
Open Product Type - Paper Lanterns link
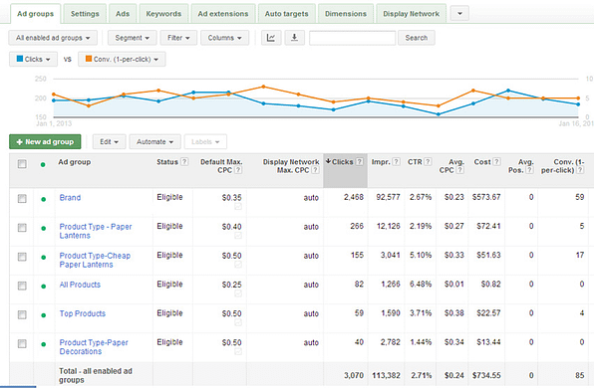[96, 231]
